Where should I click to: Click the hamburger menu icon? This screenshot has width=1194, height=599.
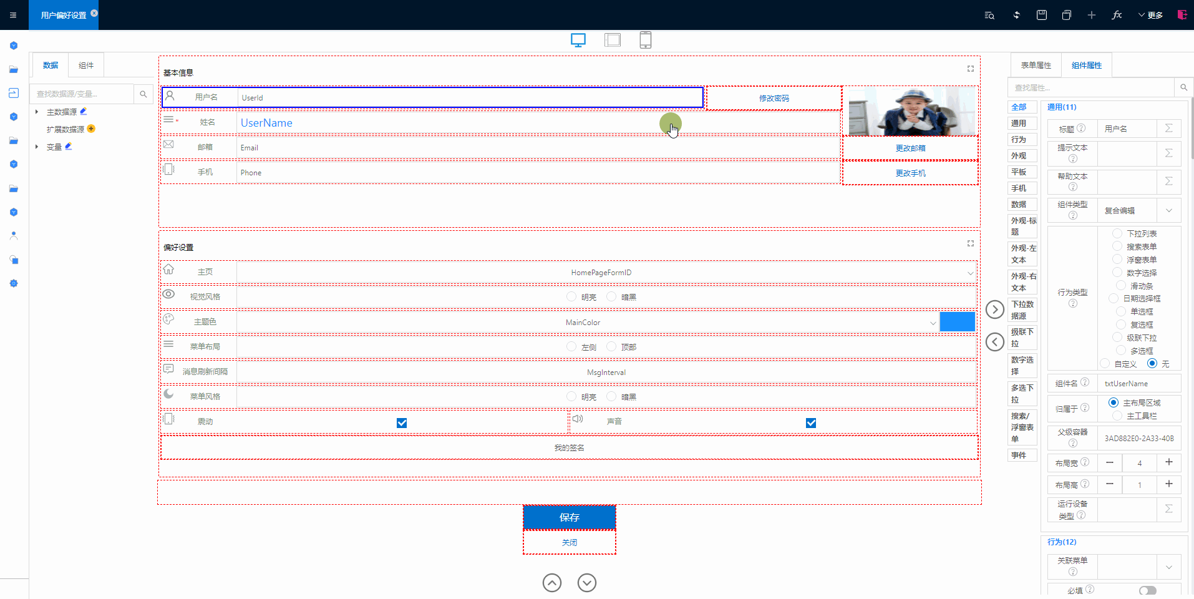[x=13, y=15]
